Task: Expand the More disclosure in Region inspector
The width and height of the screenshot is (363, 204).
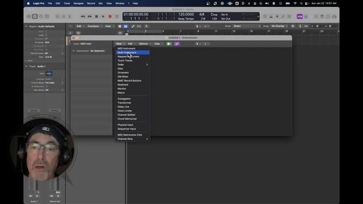Action: point(26,61)
